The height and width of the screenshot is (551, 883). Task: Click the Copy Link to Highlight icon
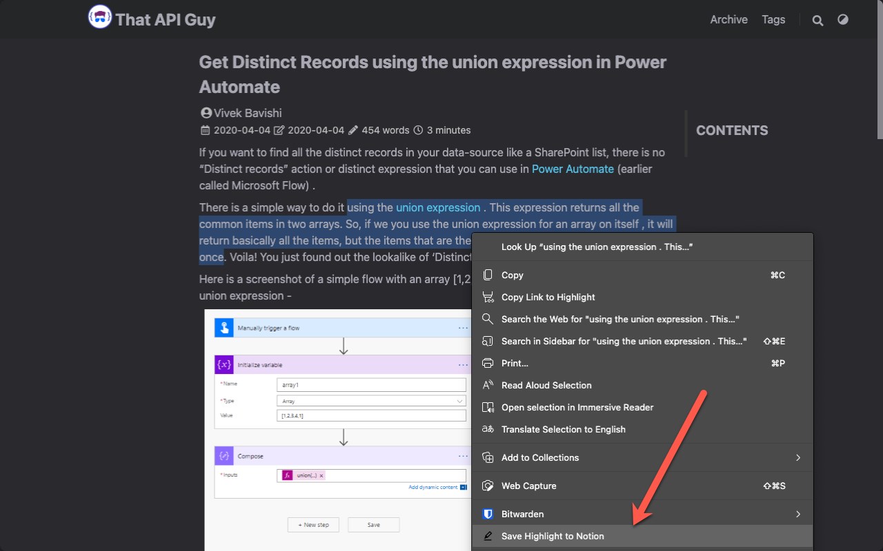(x=488, y=297)
